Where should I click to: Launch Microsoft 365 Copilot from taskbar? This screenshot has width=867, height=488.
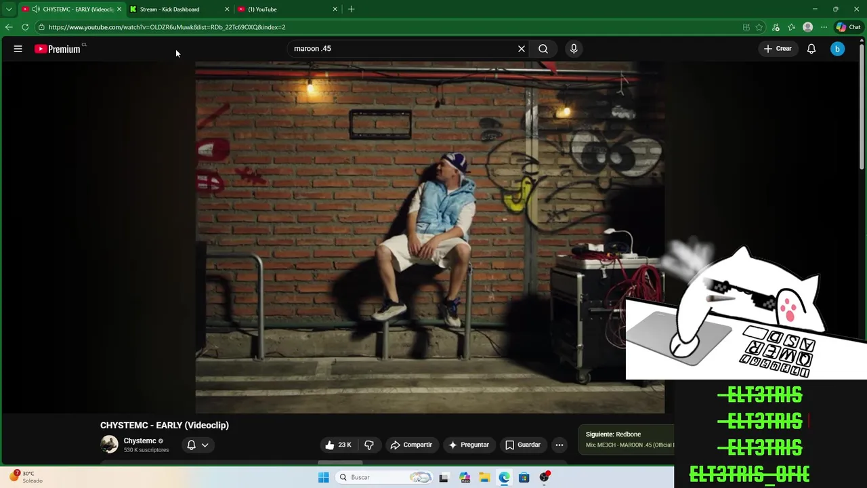pyautogui.click(x=465, y=478)
